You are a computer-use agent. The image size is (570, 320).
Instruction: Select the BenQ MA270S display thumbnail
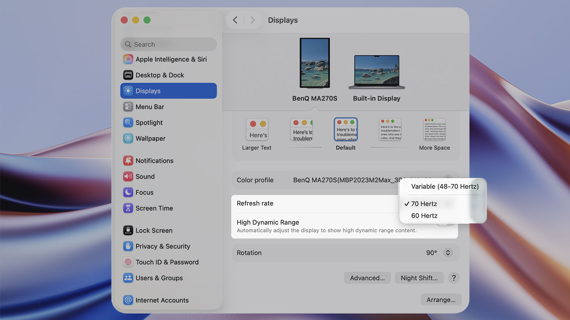(x=315, y=63)
